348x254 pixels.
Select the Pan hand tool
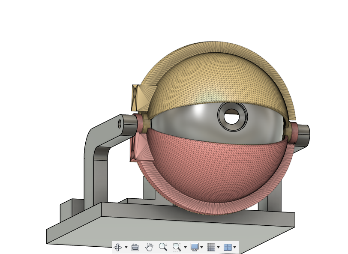pyautogui.click(x=149, y=247)
